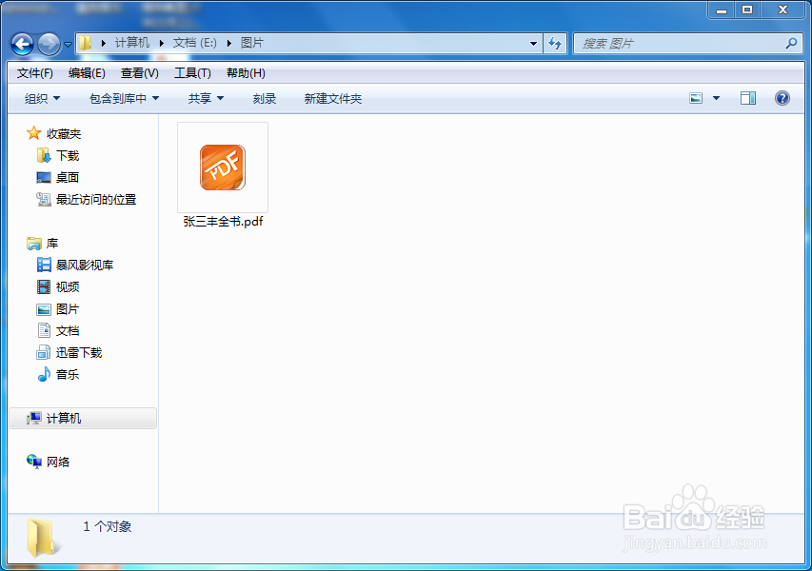Open the view options dropdown arrow

[x=716, y=98]
